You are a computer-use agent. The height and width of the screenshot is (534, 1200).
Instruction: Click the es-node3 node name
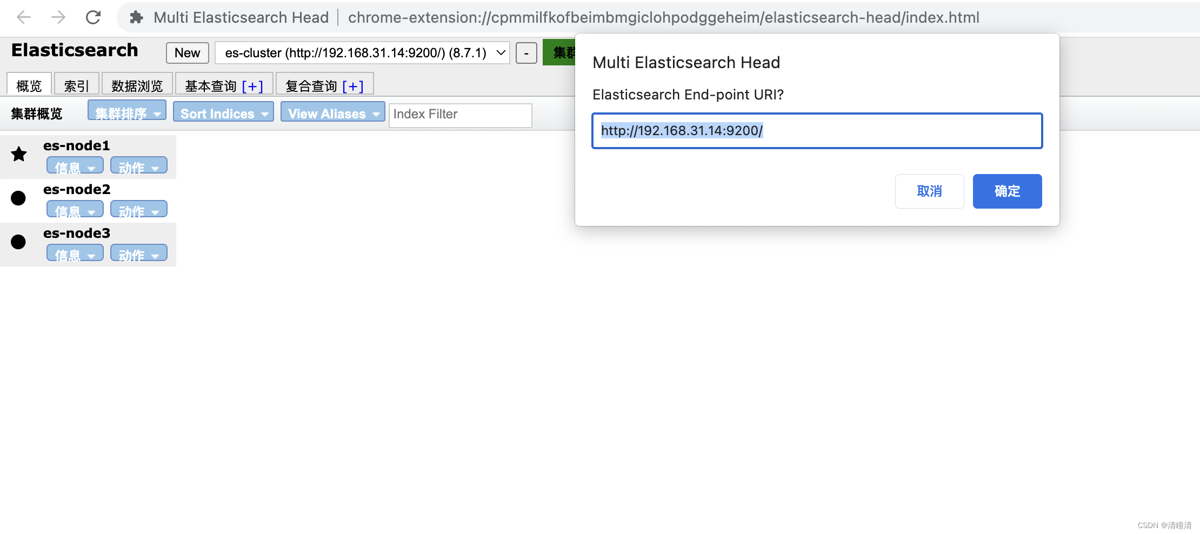coord(77,233)
